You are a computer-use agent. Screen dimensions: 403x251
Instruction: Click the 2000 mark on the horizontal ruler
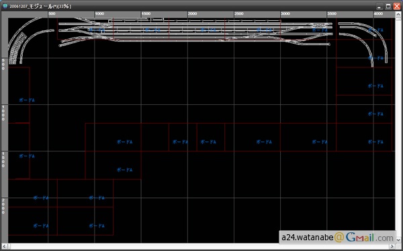click(192, 13)
